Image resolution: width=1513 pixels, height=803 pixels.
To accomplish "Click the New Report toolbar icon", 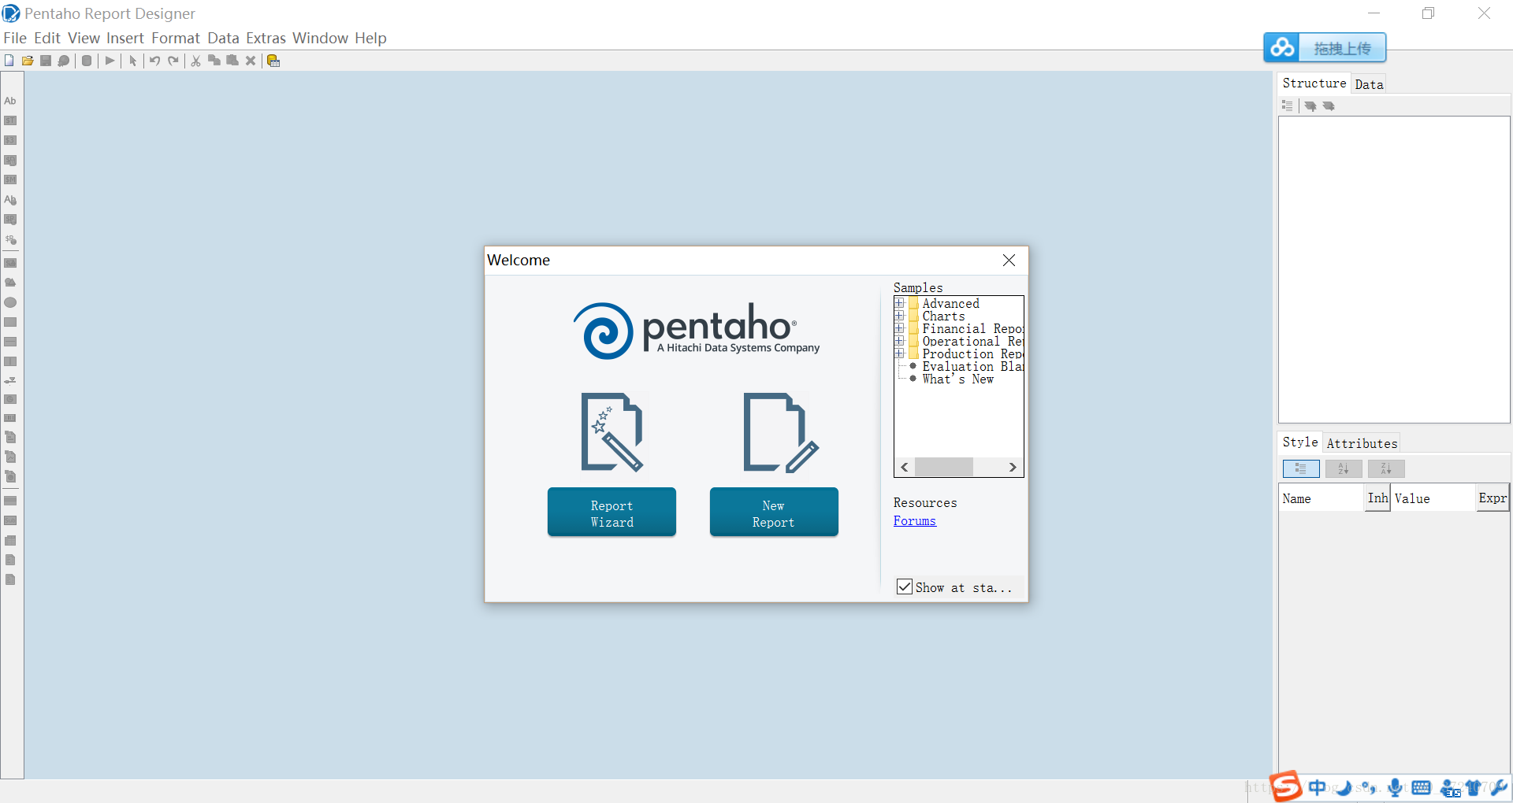I will click(9, 61).
